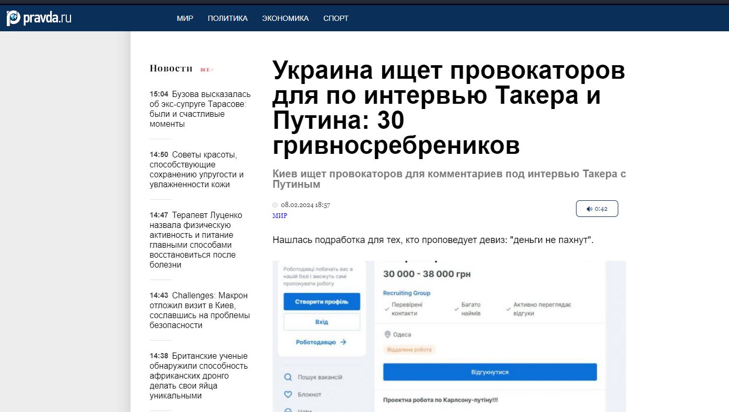Viewport: 729px width, 412px height.
Task: Play the 0:42 audio version button
Action: point(597,209)
